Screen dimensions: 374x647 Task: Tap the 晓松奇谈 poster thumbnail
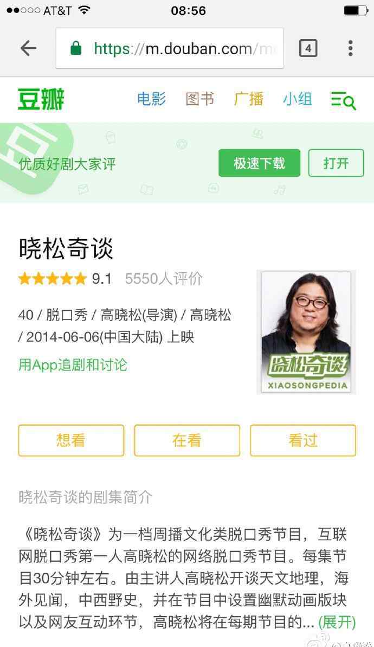(x=306, y=332)
